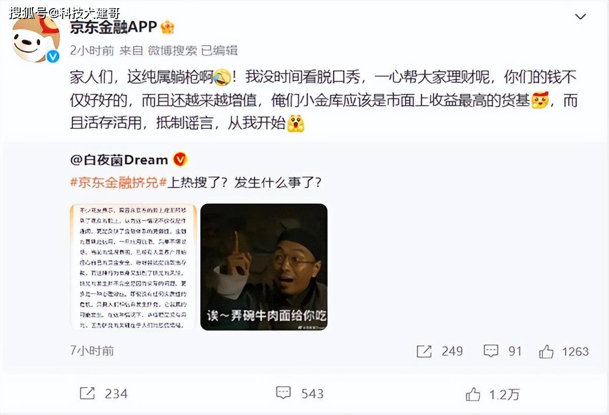
Task: Like the quoted post with 1263 likes
Action: coord(563,352)
